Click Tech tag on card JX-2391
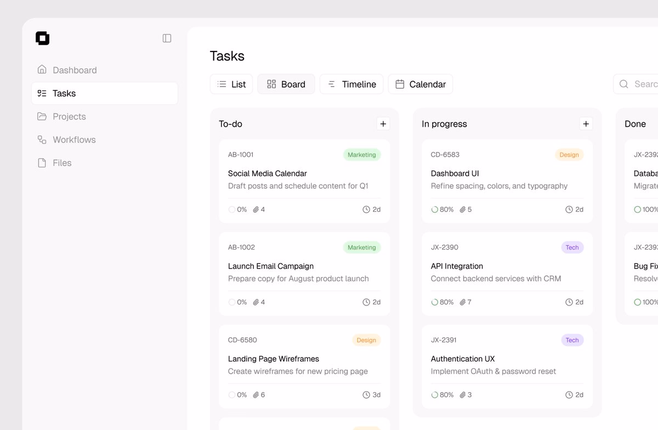Viewport: 658px width, 430px height. pos(572,340)
